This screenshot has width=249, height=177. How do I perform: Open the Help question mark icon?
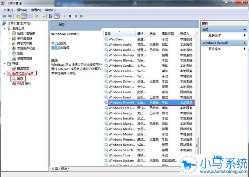pos(50,16)
